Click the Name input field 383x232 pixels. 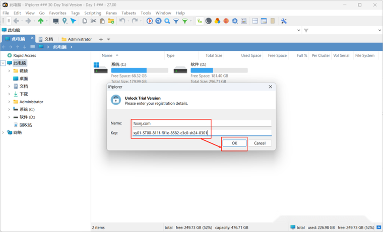tap(202, 123)
